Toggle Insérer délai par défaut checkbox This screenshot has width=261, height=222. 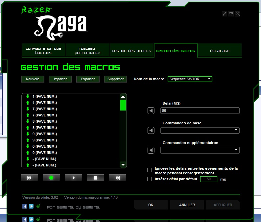click(150, 179)
